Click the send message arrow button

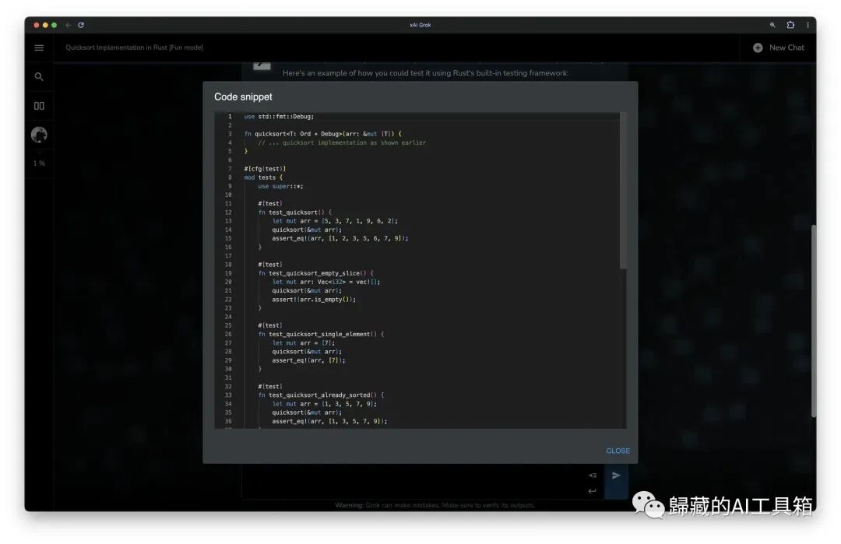616,476
